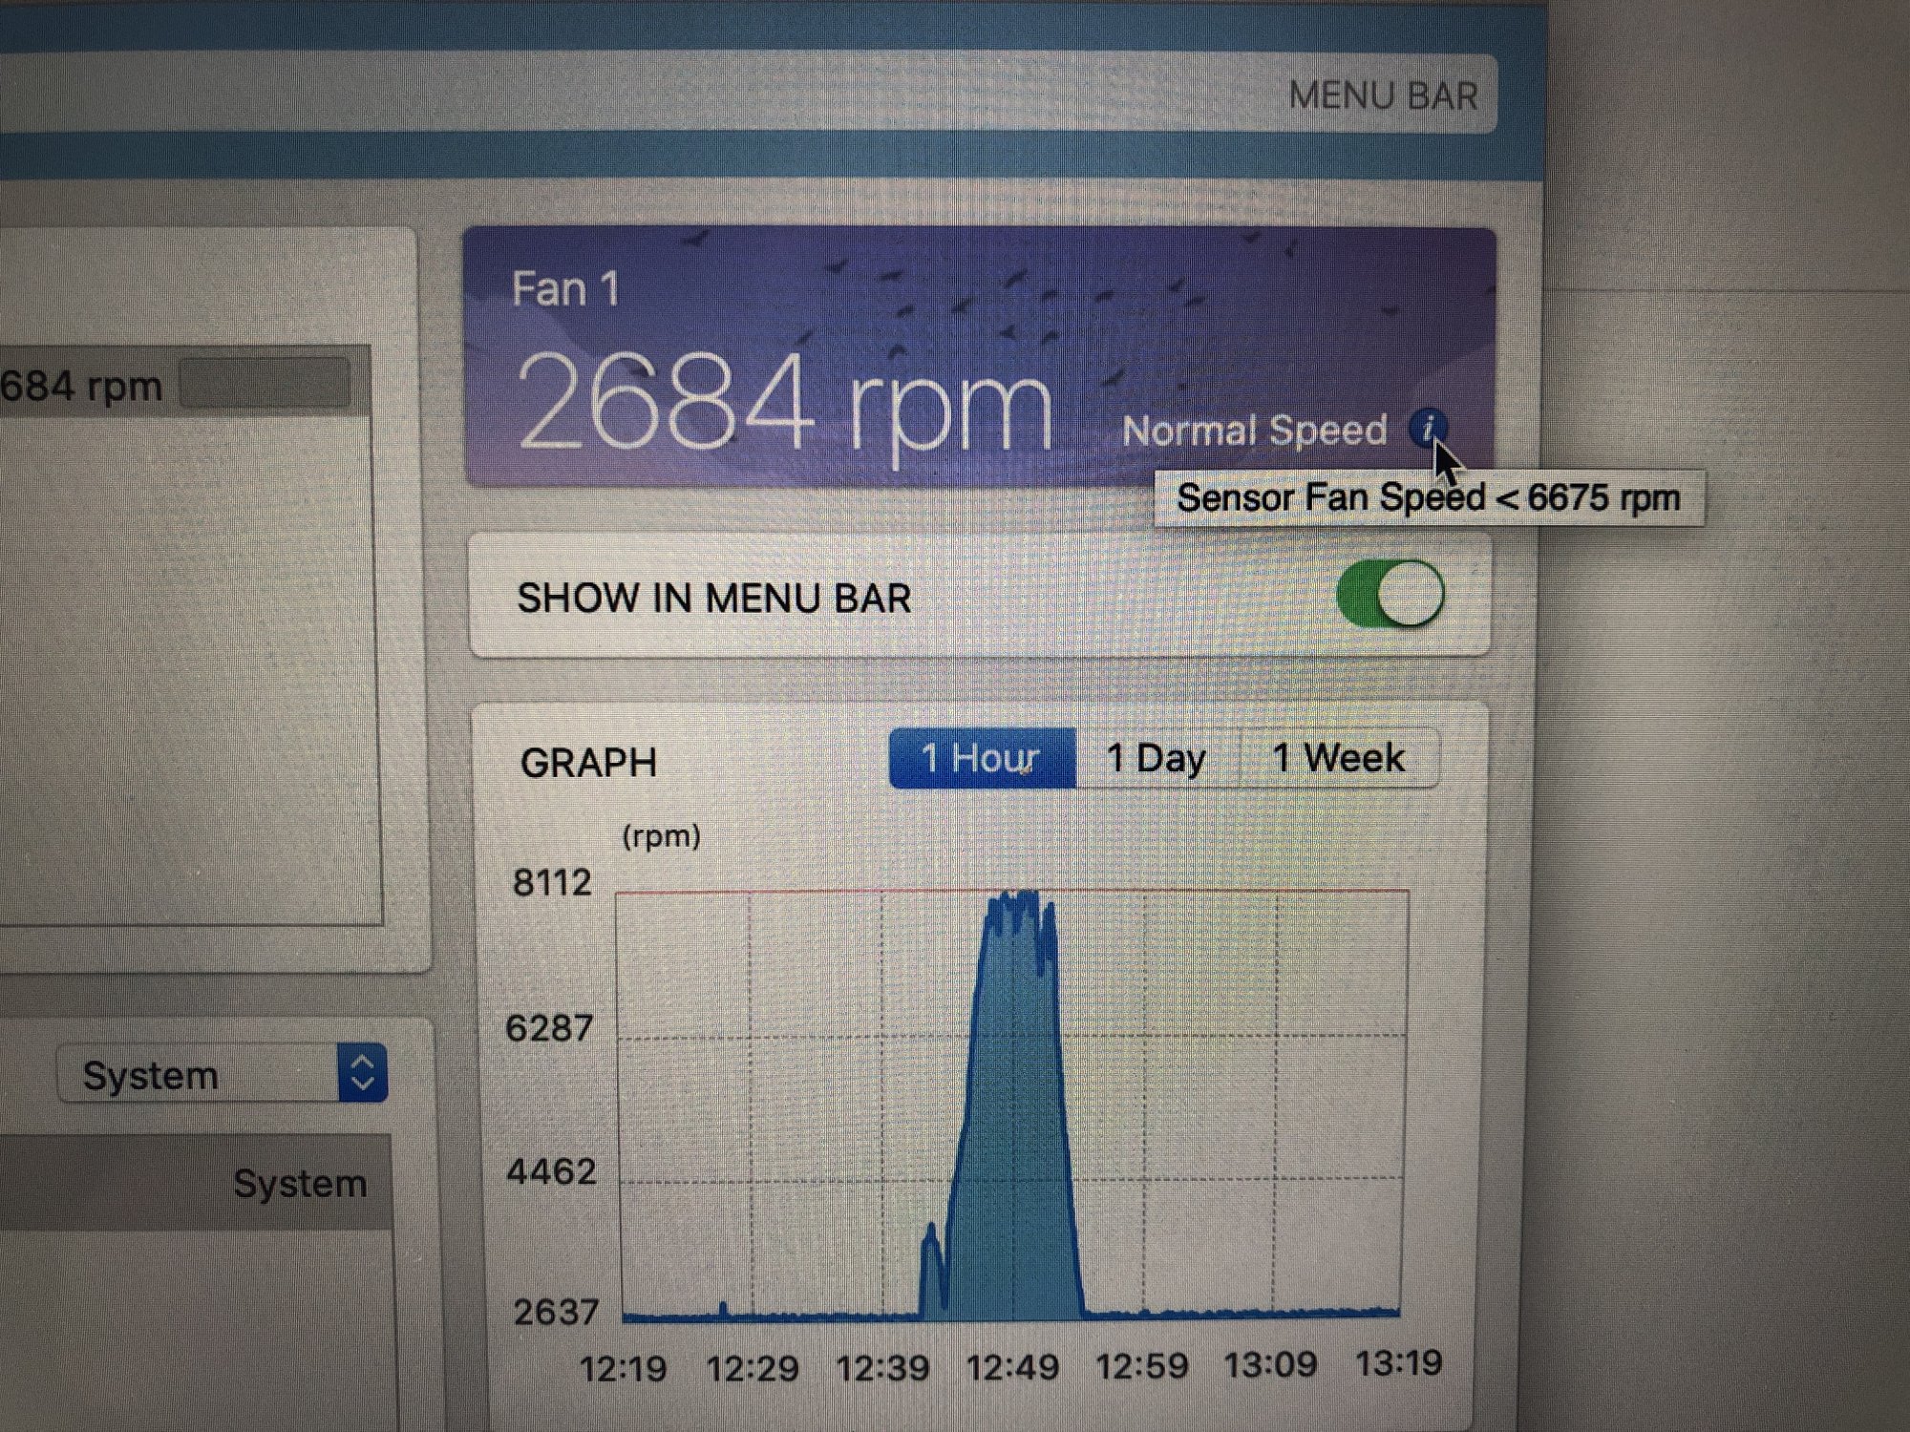Click the gray bar beside 684 rpm

point(265,383)
